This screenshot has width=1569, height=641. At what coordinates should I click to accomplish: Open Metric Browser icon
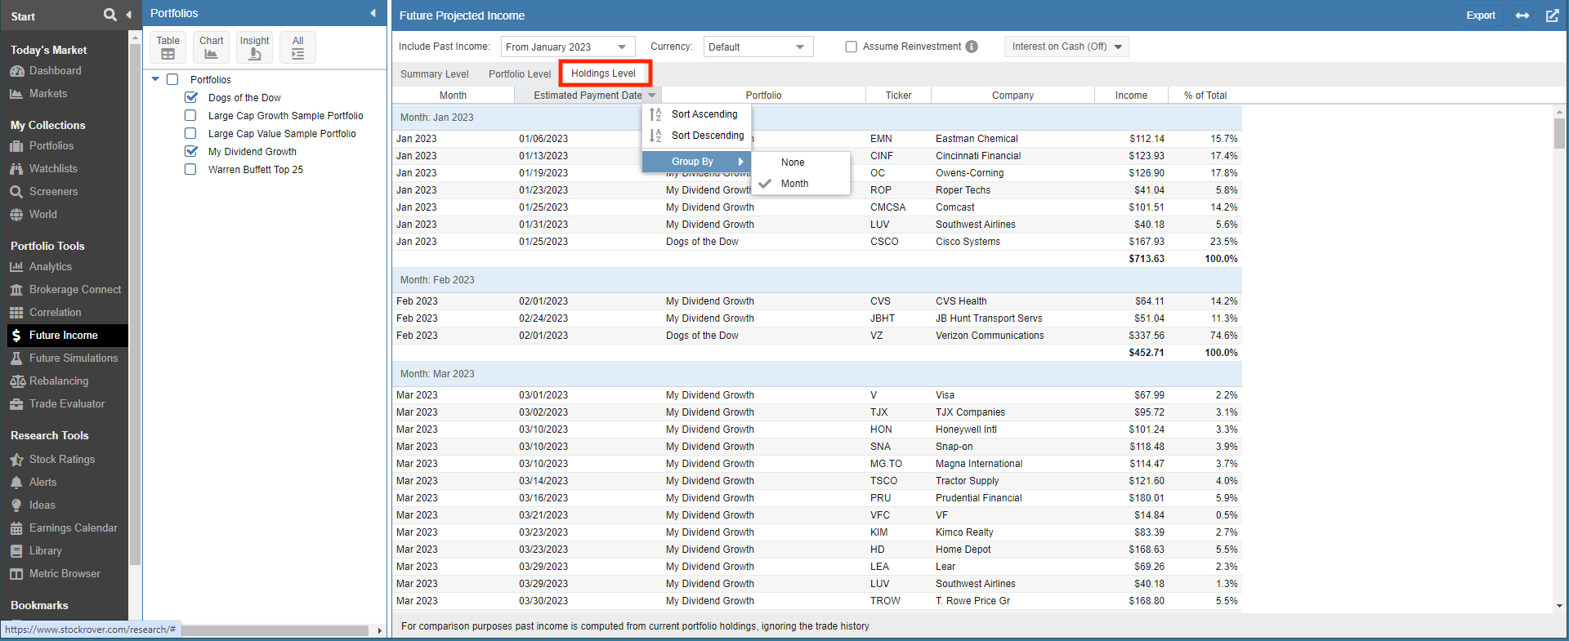click(16, 574)
